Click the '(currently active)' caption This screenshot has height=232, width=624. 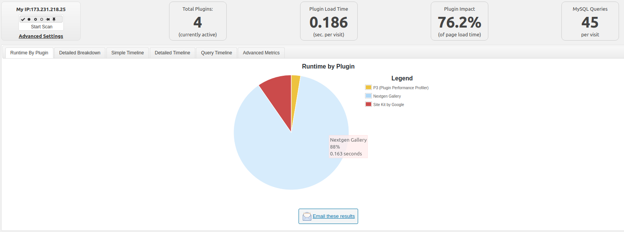coord(197,34)
